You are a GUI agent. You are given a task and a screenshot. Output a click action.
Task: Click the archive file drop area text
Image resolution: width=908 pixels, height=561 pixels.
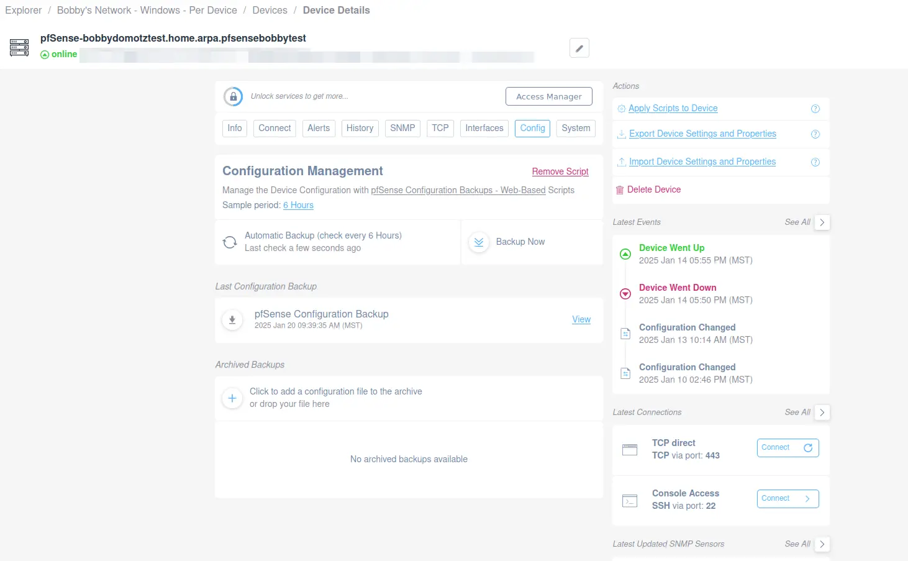pyautogui.click(x=336, y=398)
